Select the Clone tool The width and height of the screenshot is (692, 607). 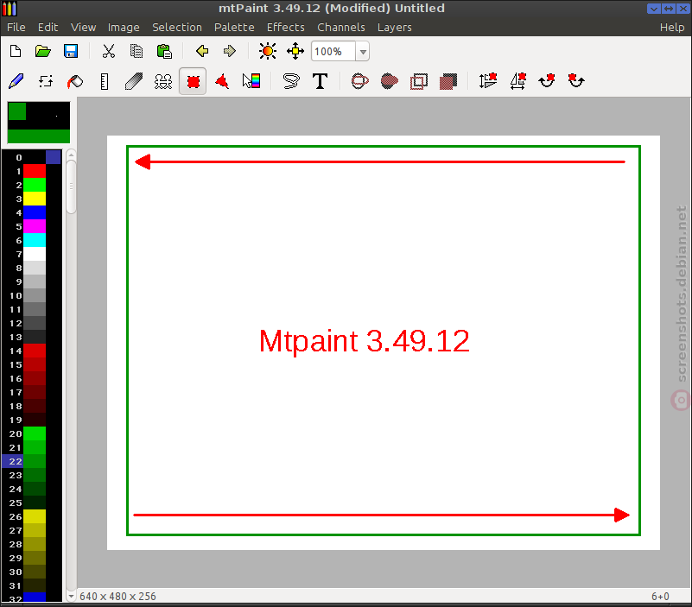pos(163,82)
